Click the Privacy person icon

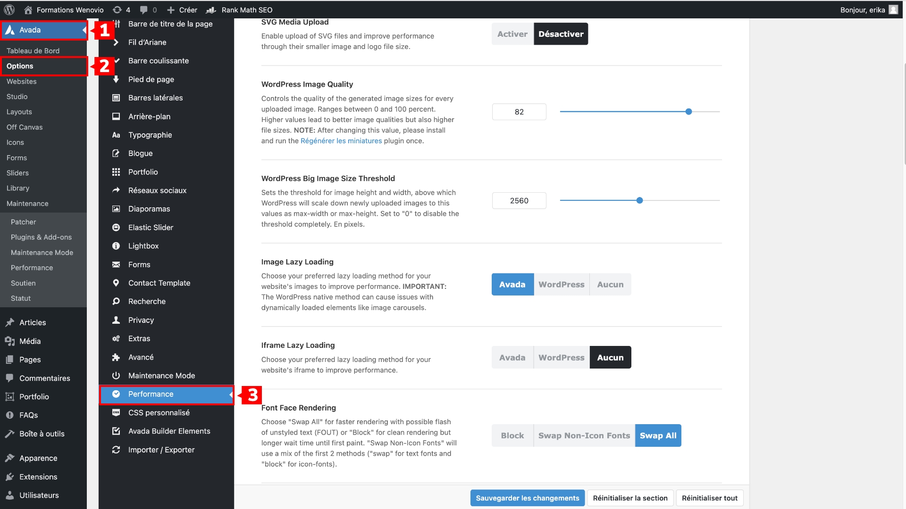point(116,320)
